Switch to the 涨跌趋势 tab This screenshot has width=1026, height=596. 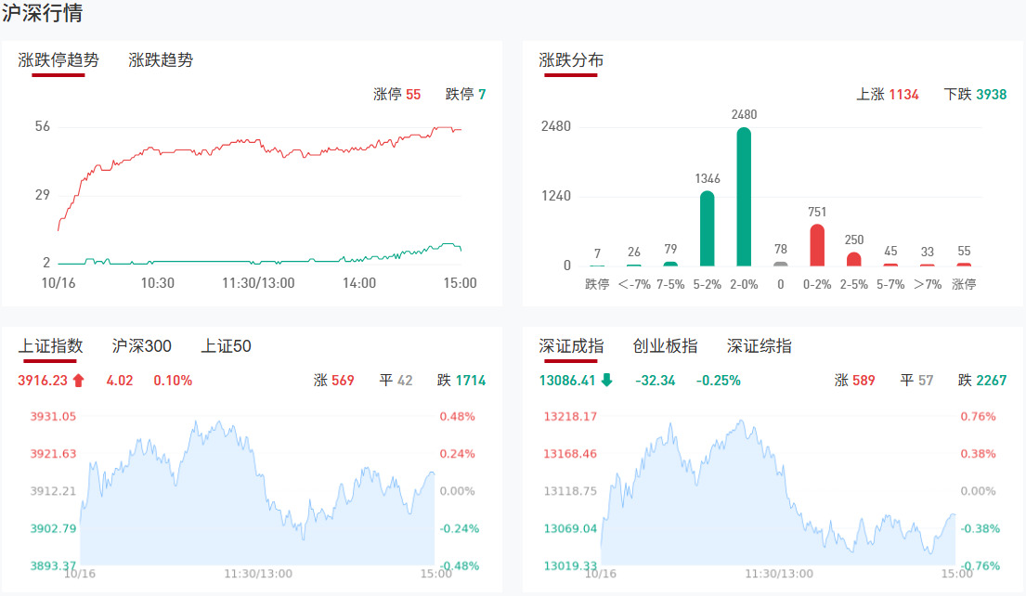pos(161,60)
